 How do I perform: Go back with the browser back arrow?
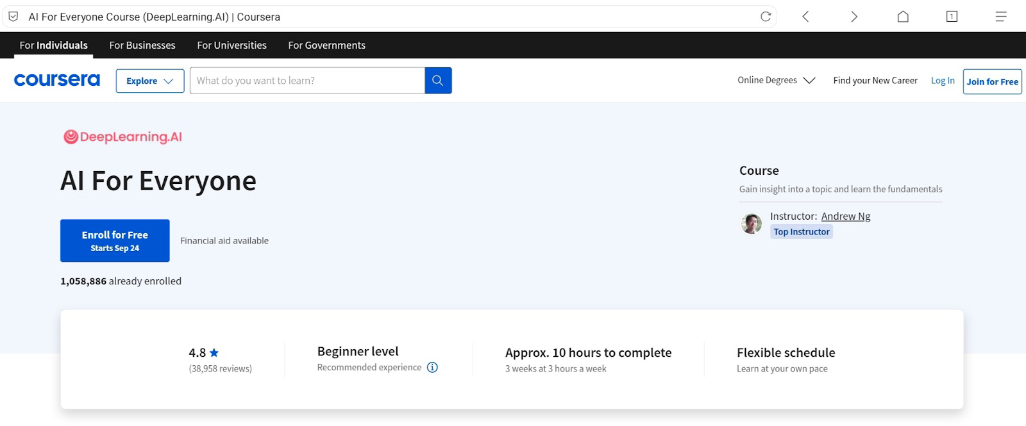(805, 17)
